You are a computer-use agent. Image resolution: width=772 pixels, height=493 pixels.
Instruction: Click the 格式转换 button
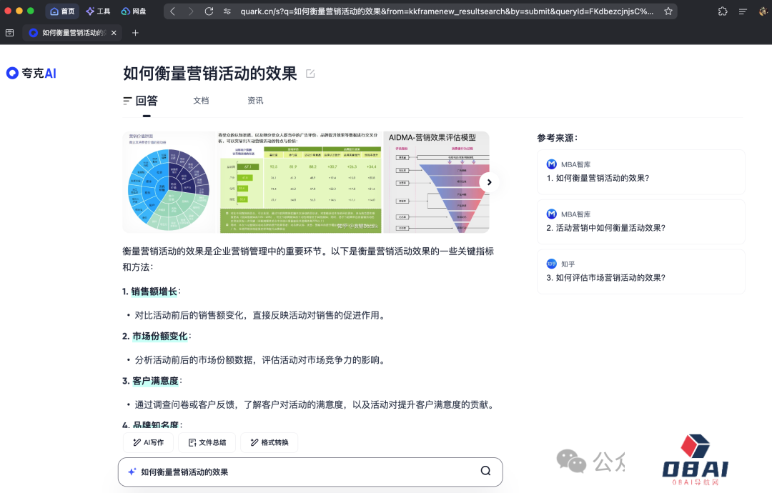point(269,442)
